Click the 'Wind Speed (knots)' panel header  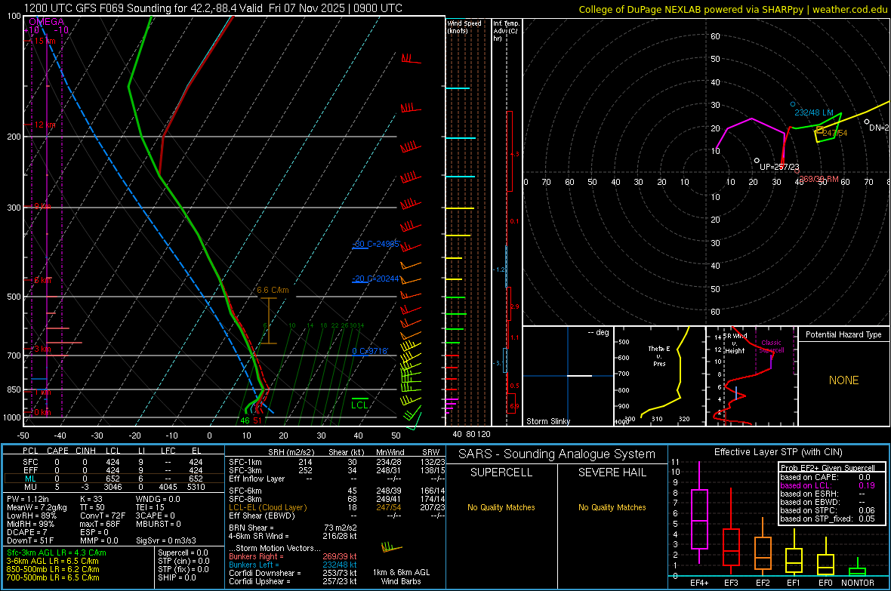point(464,26)
